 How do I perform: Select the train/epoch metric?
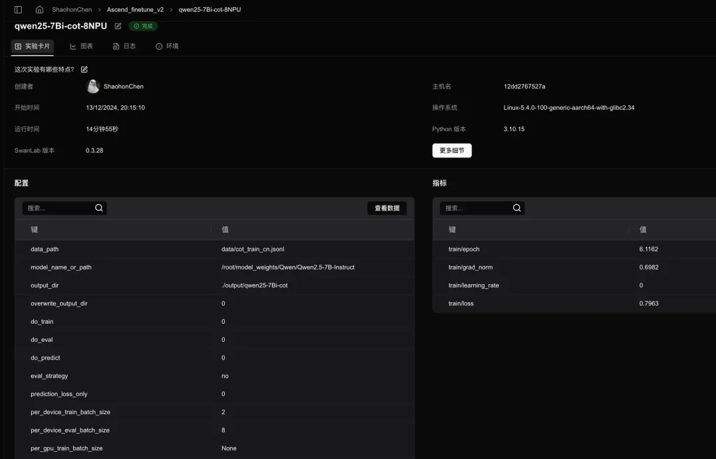(464, 249)
